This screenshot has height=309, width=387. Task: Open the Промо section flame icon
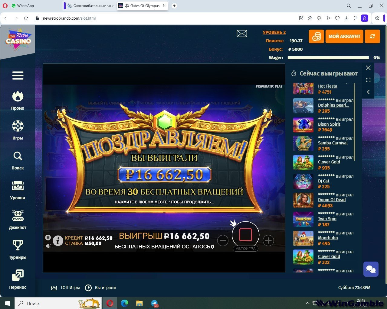tap(18, 97)
